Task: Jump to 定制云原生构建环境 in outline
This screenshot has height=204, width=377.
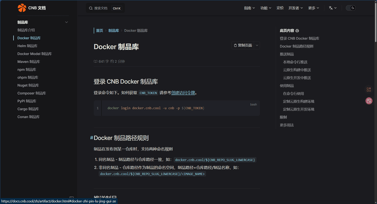Action: point(299,101)
